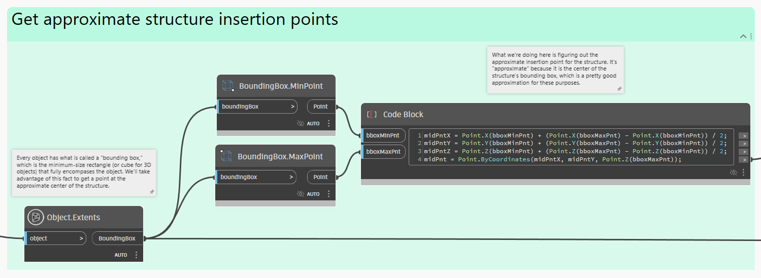
Task: Open the Code Block three-dot options menu
Action: pos(743,172)
